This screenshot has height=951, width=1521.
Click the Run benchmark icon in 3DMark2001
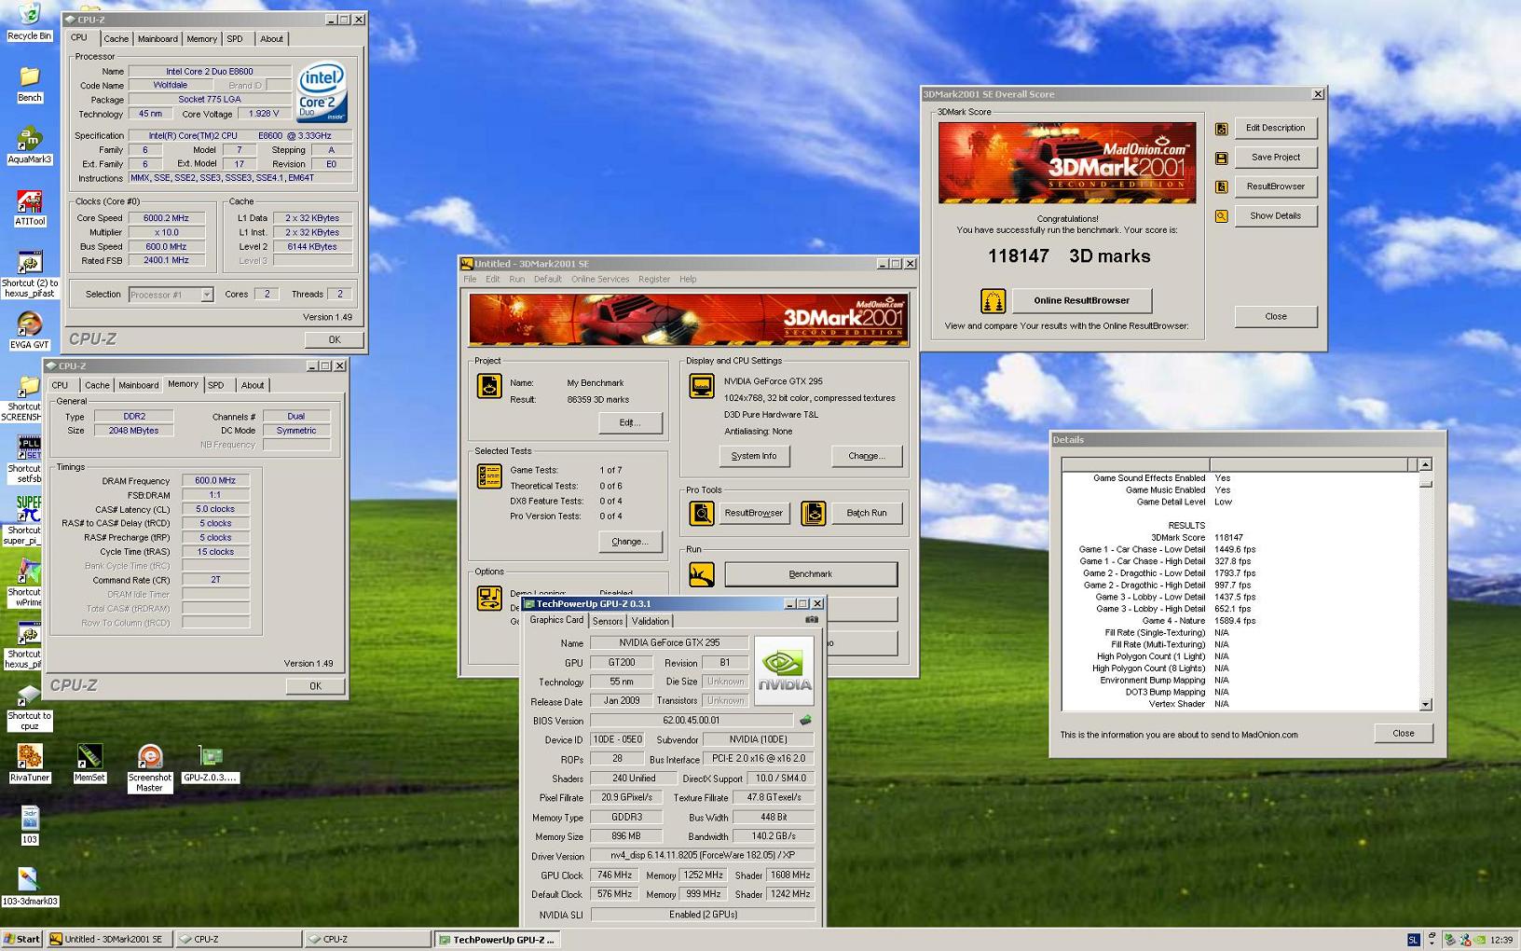tap(702, 574)
